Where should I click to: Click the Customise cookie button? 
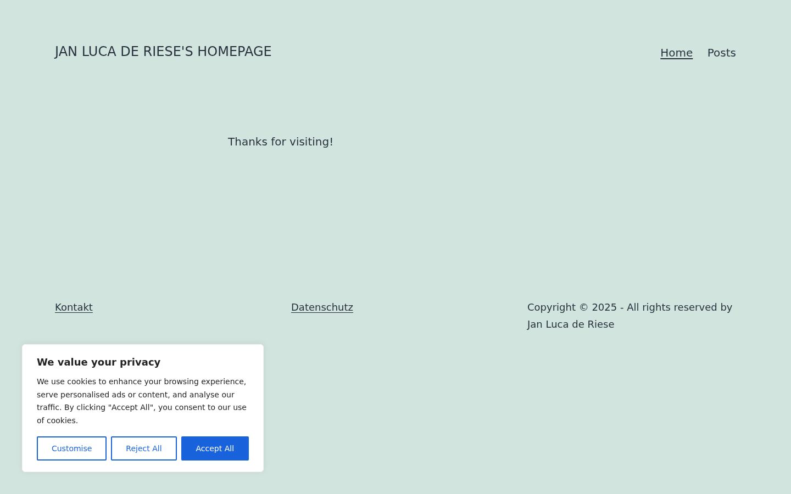(x=71, y=448)
